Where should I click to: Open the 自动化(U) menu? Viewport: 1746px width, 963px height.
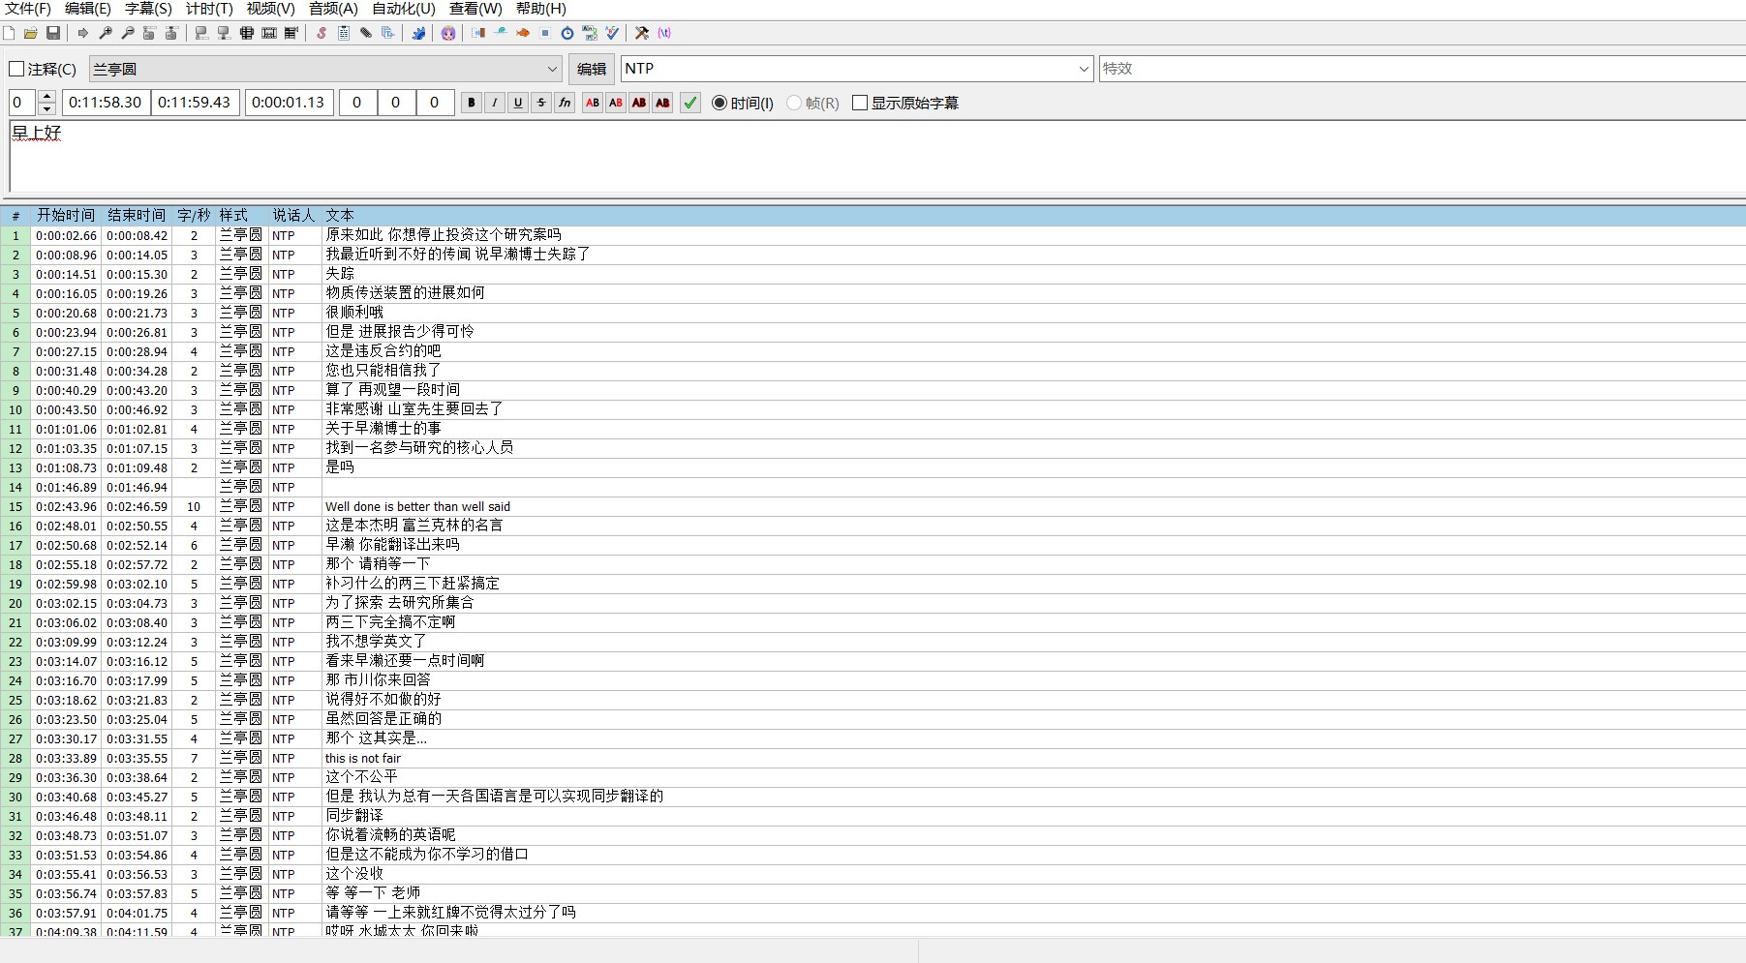[x=404, y=9]
